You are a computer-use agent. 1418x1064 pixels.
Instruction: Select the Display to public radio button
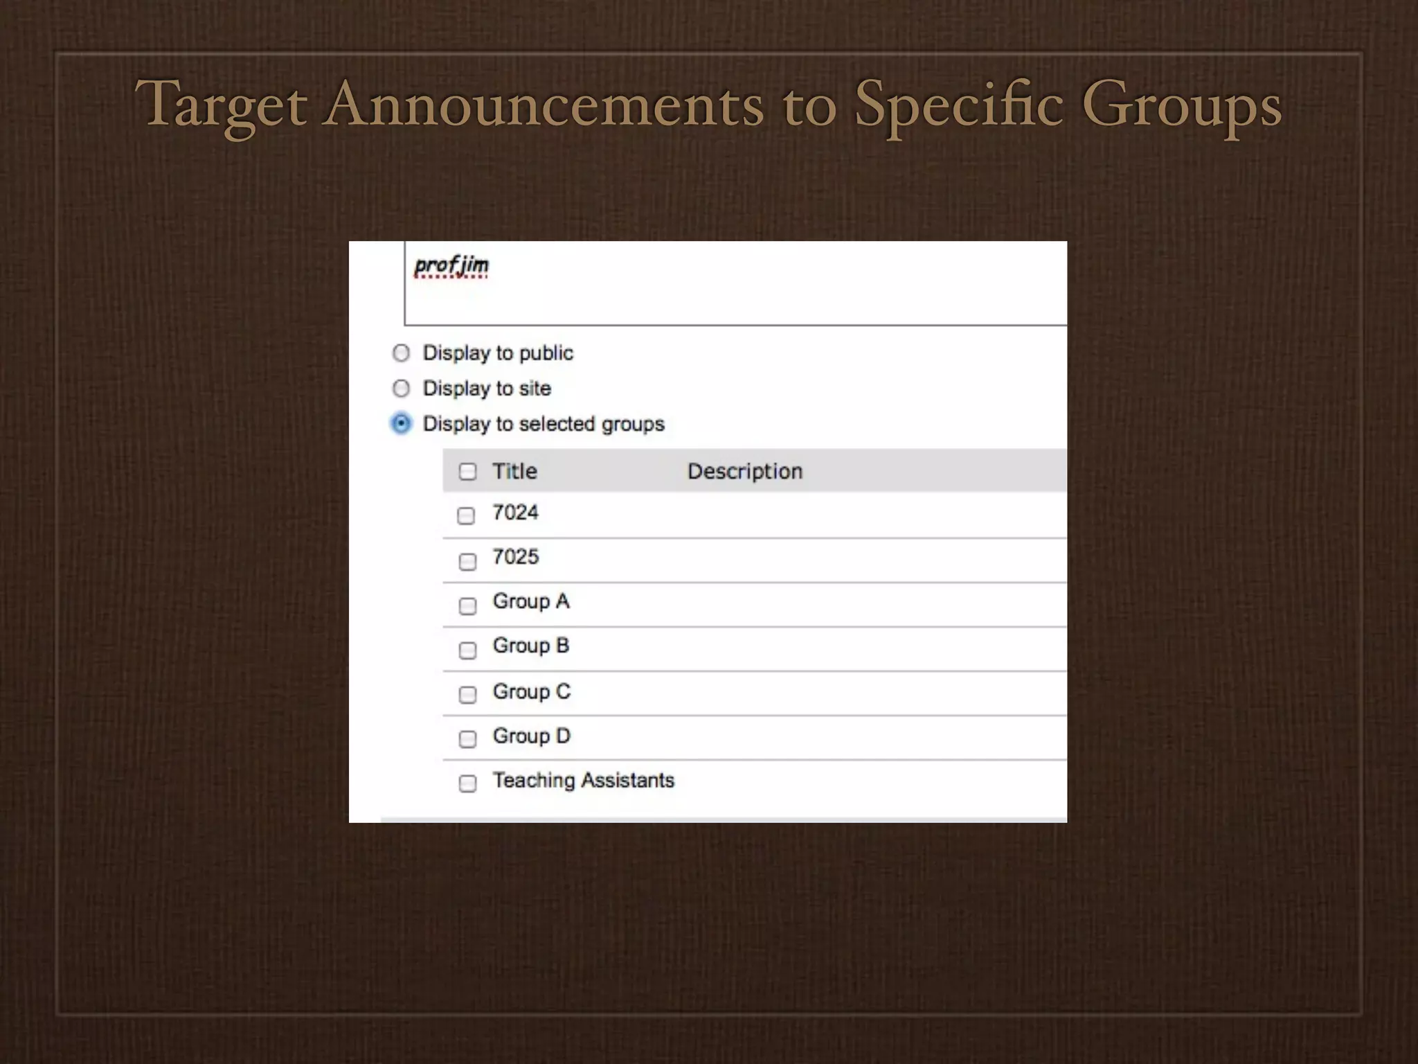401,353
